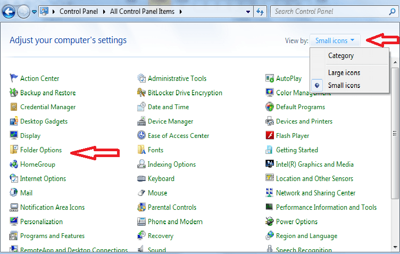The width and height of the screenshot is (400, 254).
Task: Open the Recovery icon
Action: 141,235
